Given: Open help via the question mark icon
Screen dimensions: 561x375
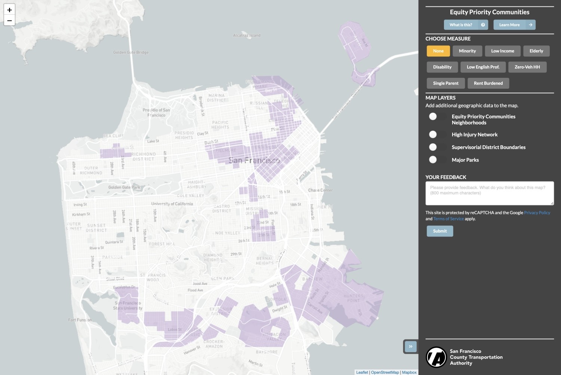Looking at the screenshot, I should coord(482,25).
